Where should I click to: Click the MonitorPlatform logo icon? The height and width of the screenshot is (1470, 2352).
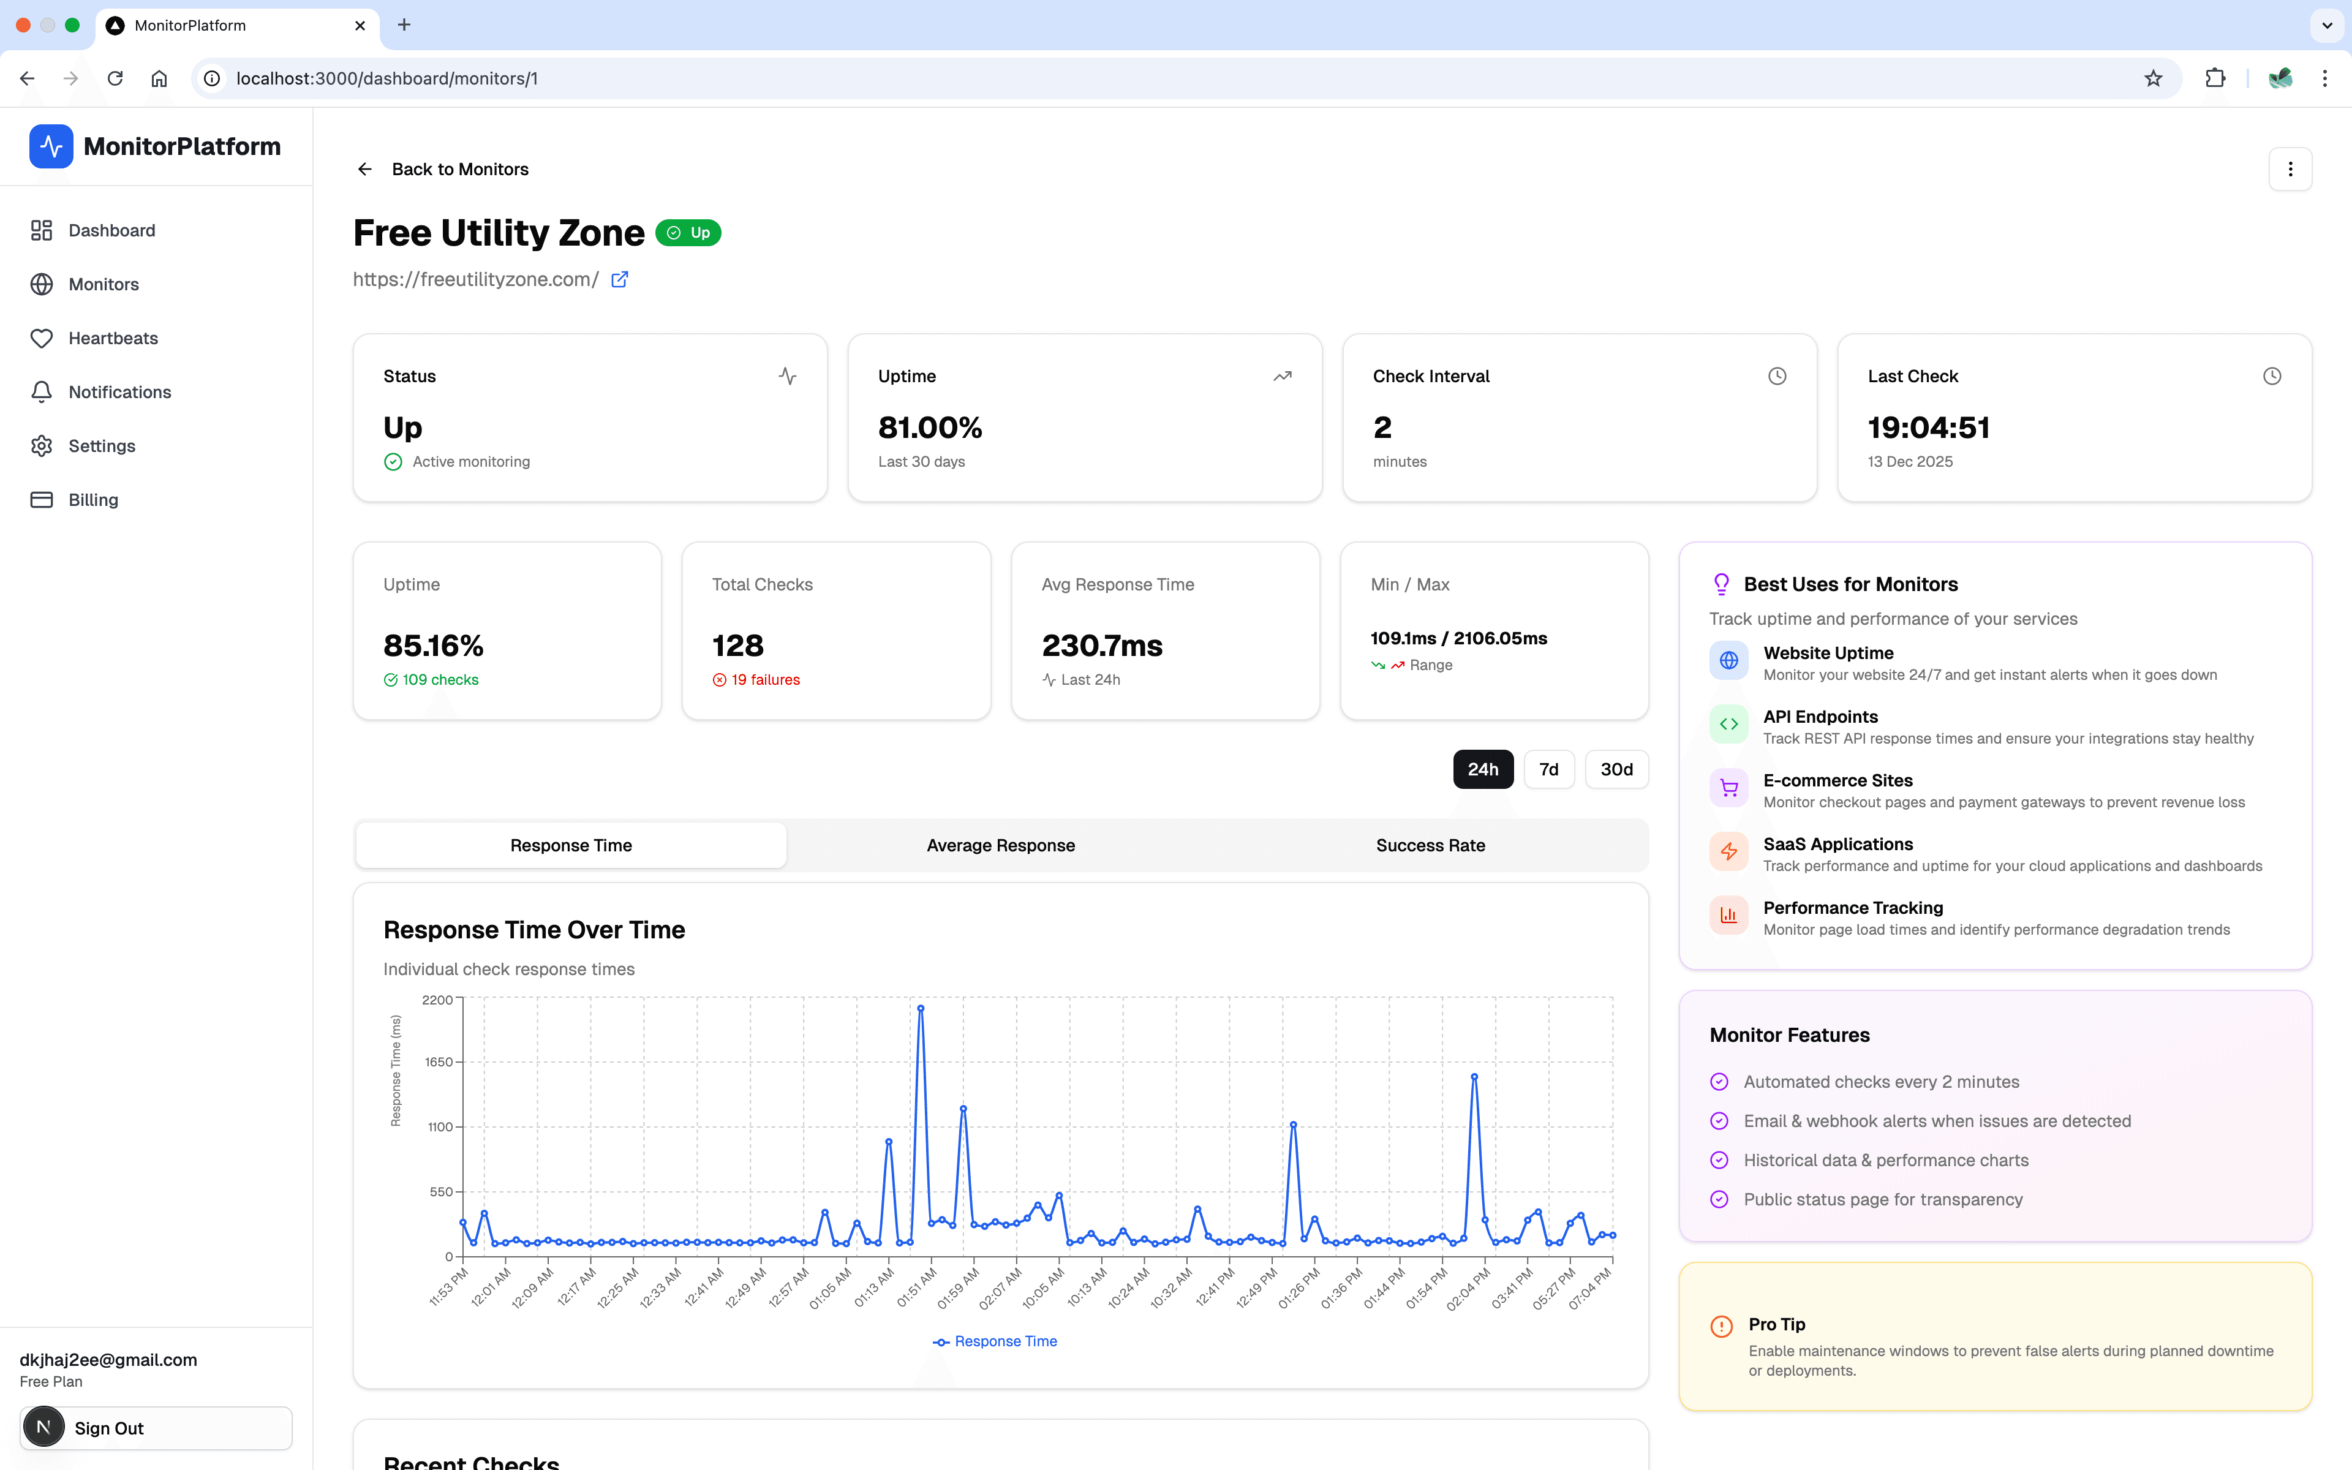51,146
